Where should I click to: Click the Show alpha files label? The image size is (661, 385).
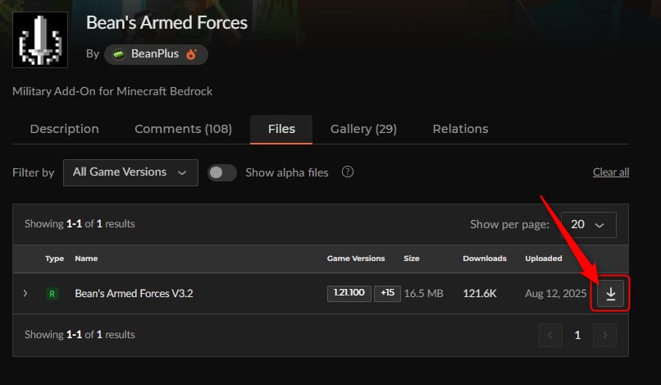tap(287, 172)
